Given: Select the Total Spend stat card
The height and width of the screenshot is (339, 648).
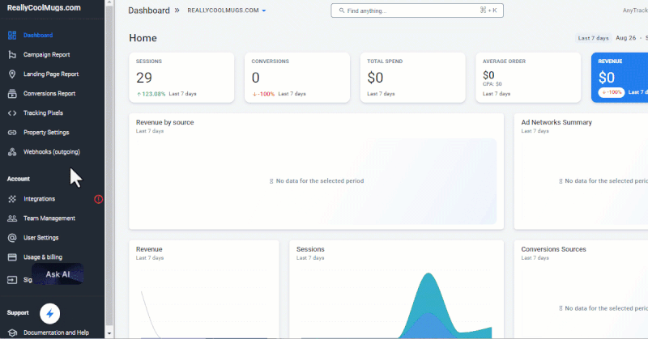Looking at the screenshot, I should 413,78.
